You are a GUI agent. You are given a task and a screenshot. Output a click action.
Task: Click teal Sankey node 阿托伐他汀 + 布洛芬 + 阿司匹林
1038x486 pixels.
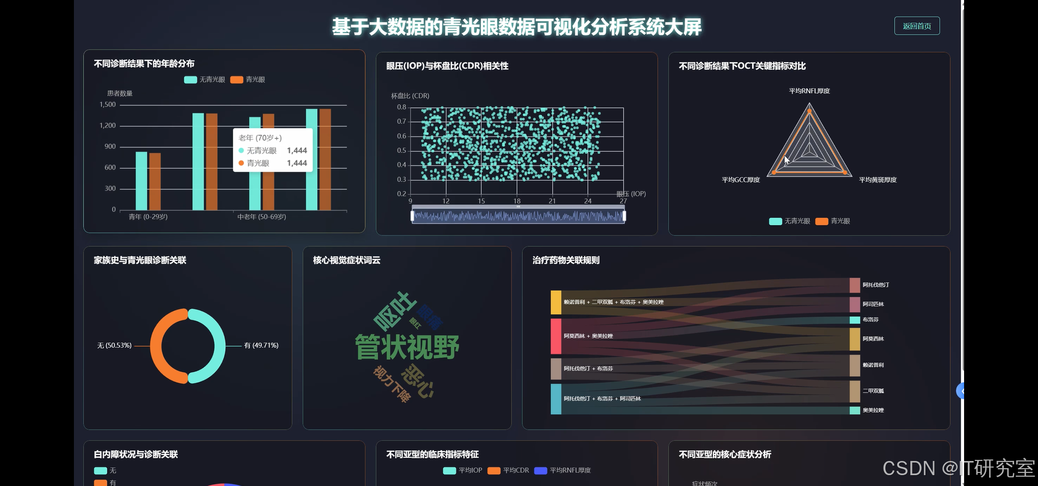(555, 399)
